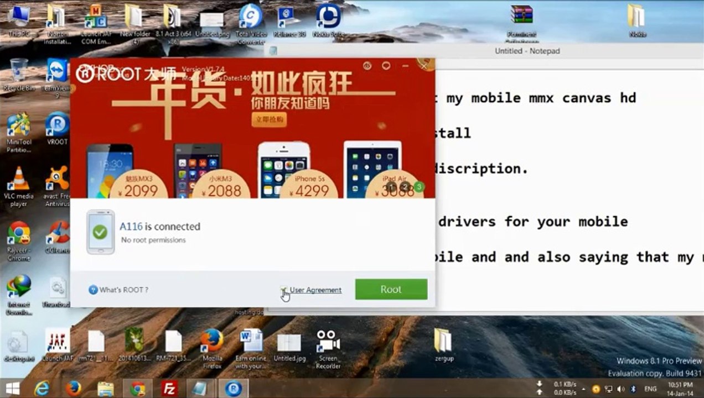Image resolution: width=704 pixels, height=398 pixels.
Task: Click the connected phone status icon
Action: tap(100, 232)
